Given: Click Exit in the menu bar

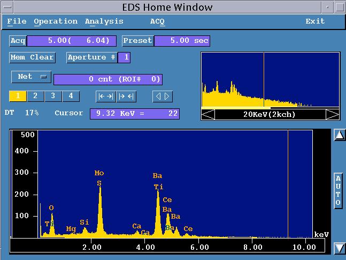Looking at the screenshot, I should 315,21.
